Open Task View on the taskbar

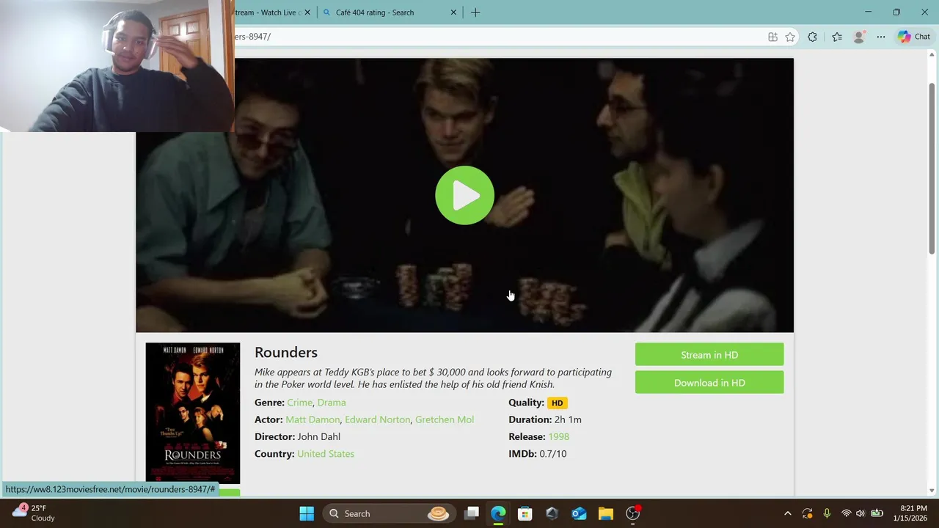coord(472,513)
